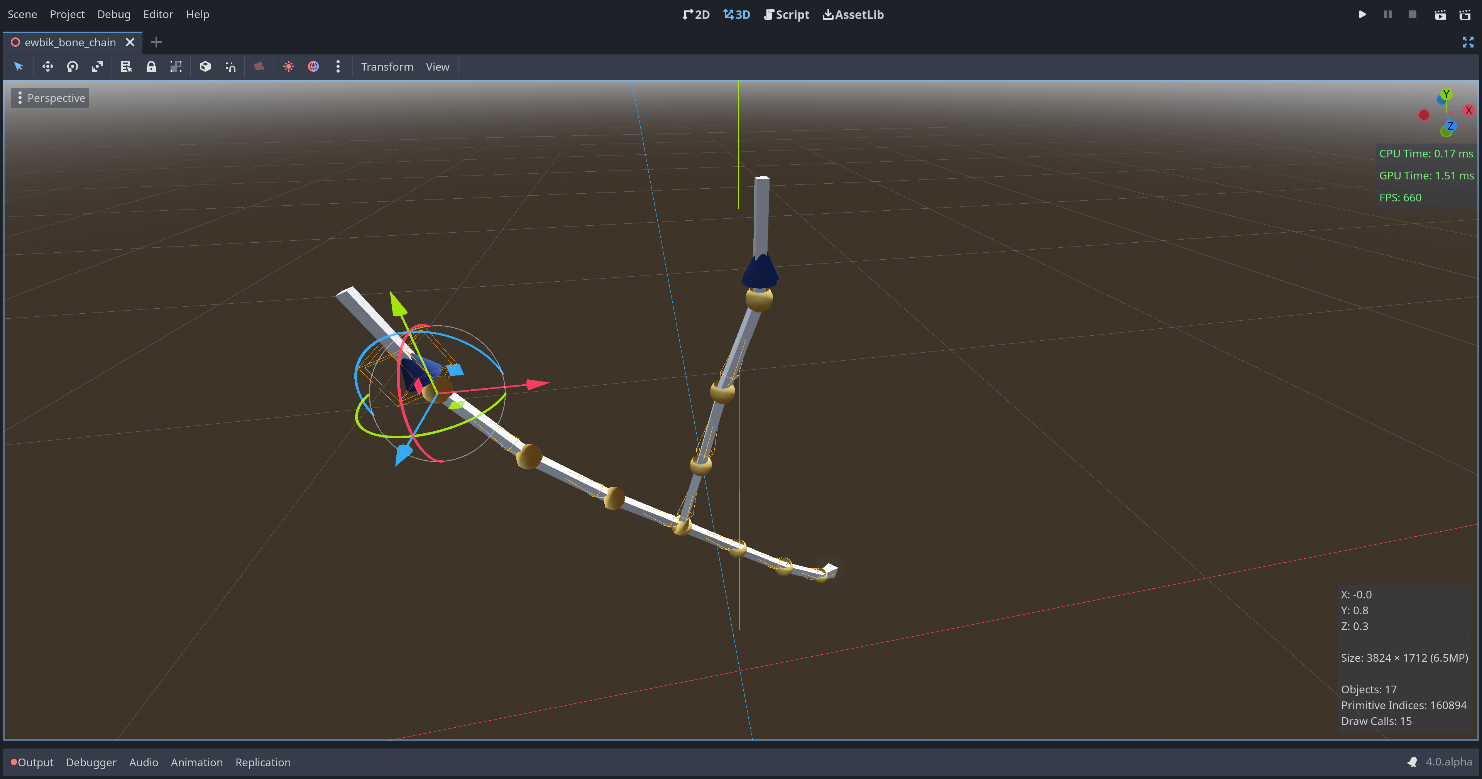Open the Help menu
The height and width of the screenshot is (779, 1482).
pos(197,14)
